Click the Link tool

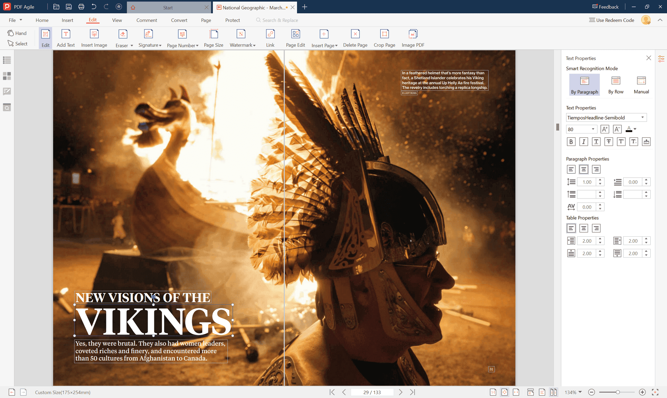tap(270, 38)
